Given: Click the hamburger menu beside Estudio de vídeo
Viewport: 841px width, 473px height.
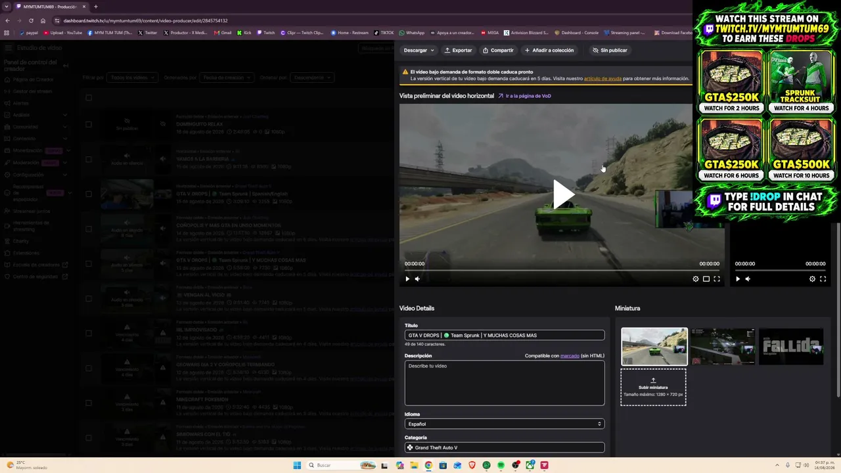Looking at the screenshot, I should [8, 48].
